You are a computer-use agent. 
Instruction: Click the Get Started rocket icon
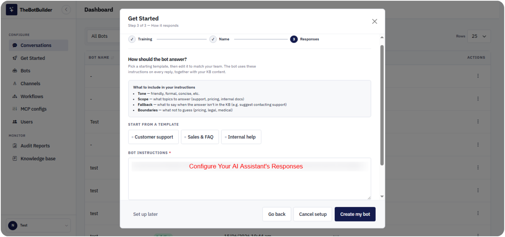15,58
